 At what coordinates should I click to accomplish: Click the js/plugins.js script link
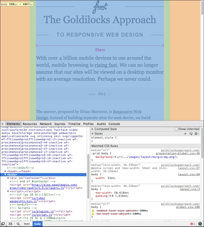pyautogui.click(x=43, y=211)
